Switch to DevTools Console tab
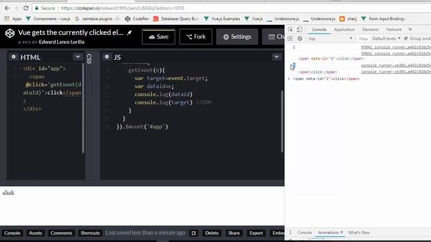The image size is (431, 242). click(319, 30)
